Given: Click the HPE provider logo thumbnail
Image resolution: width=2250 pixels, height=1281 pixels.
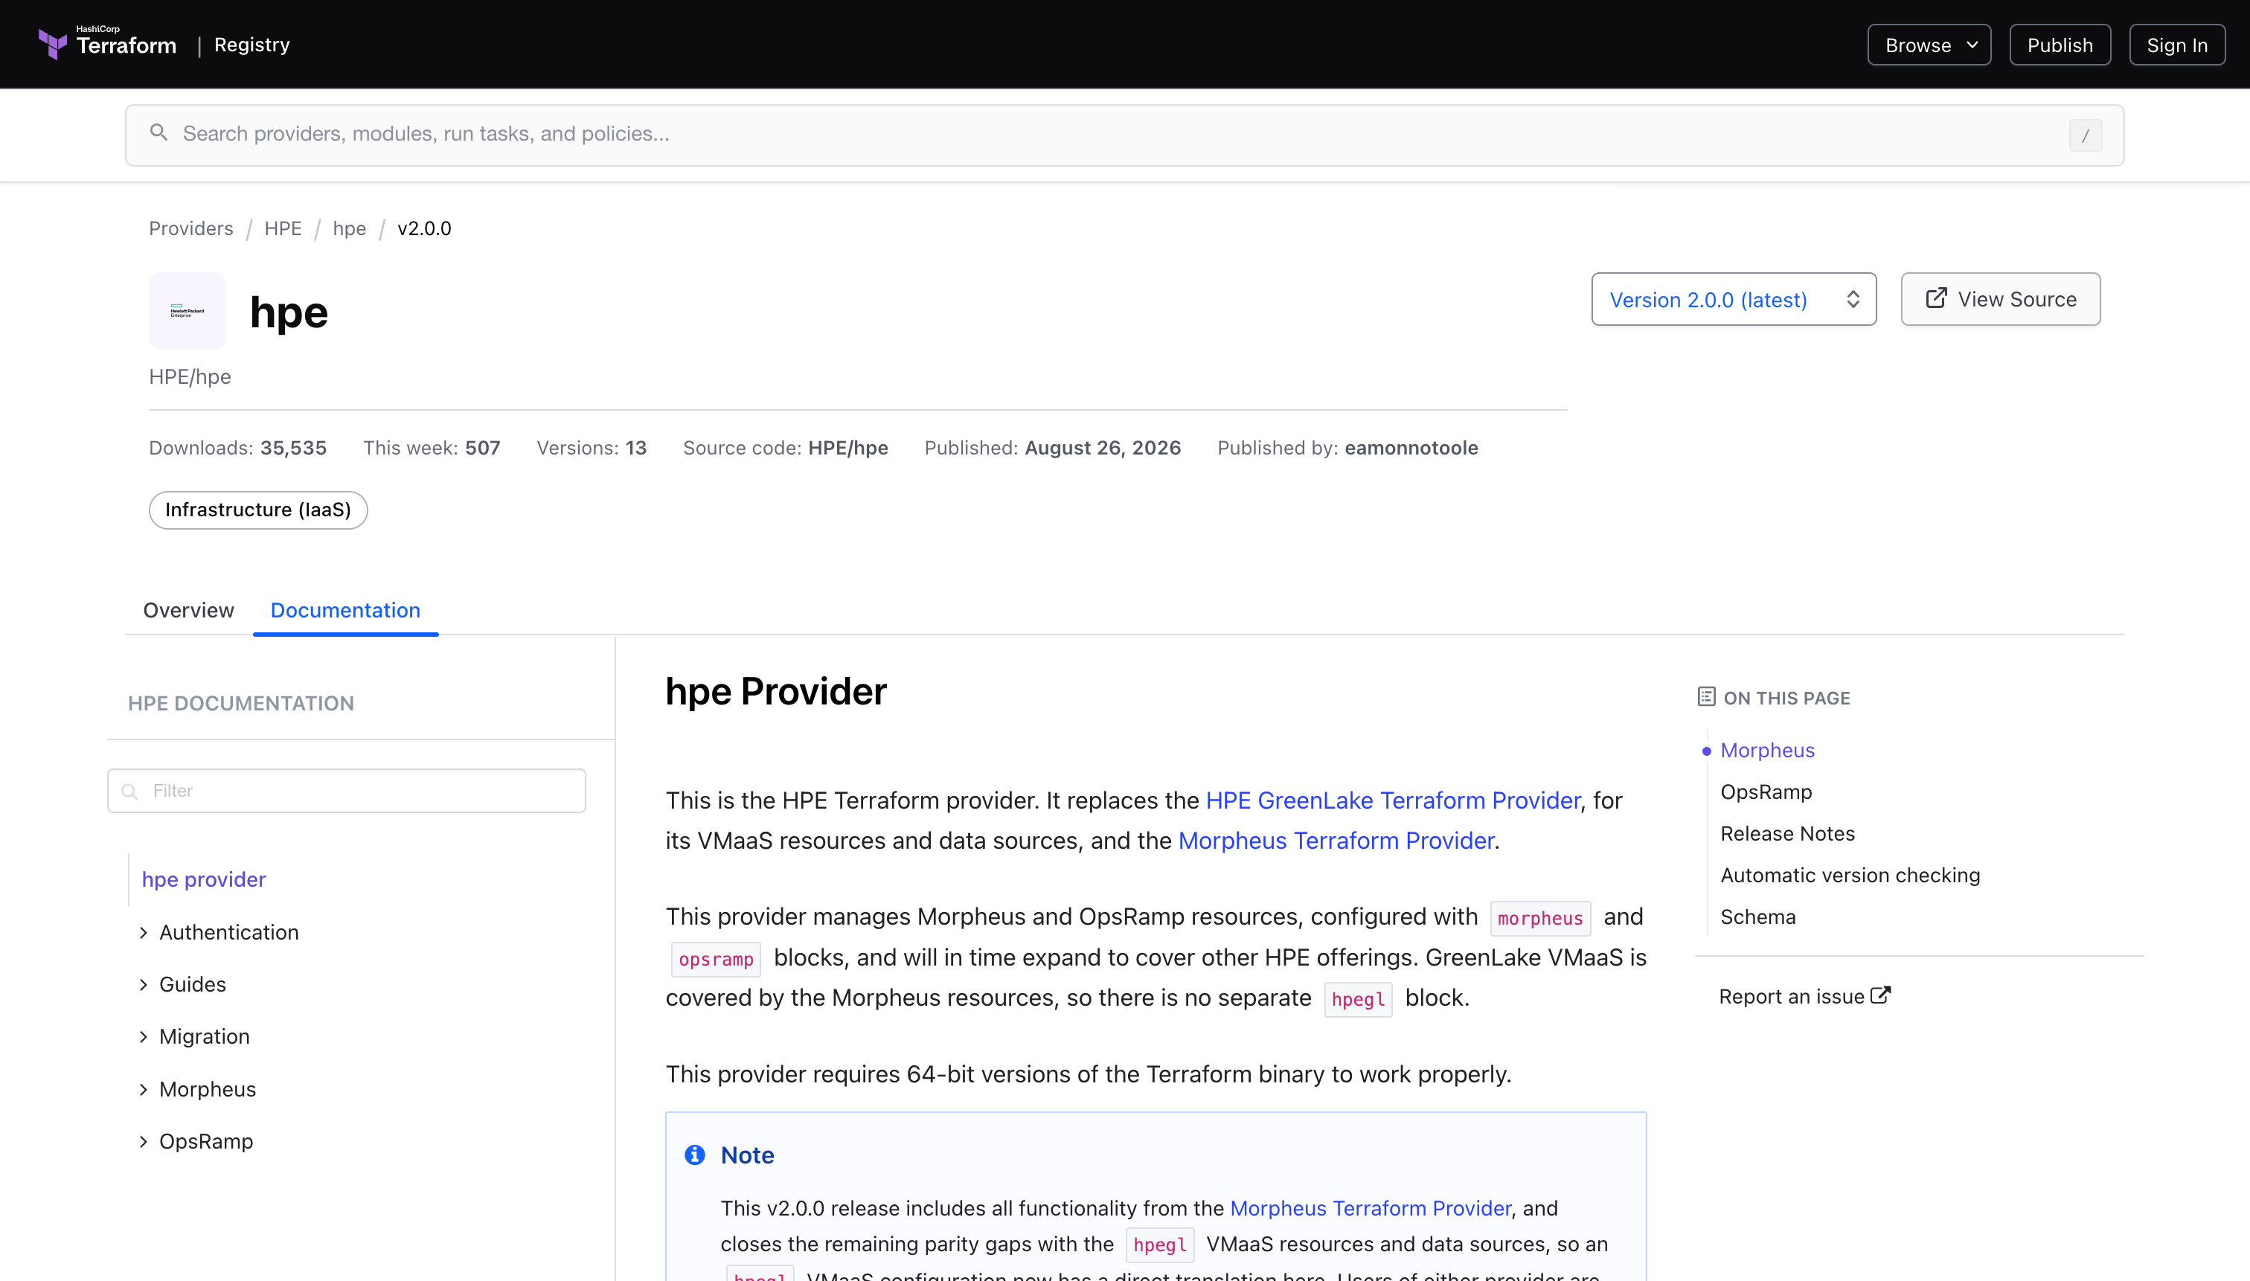Looking at the screenshot, I should click(x=187, y=310).
